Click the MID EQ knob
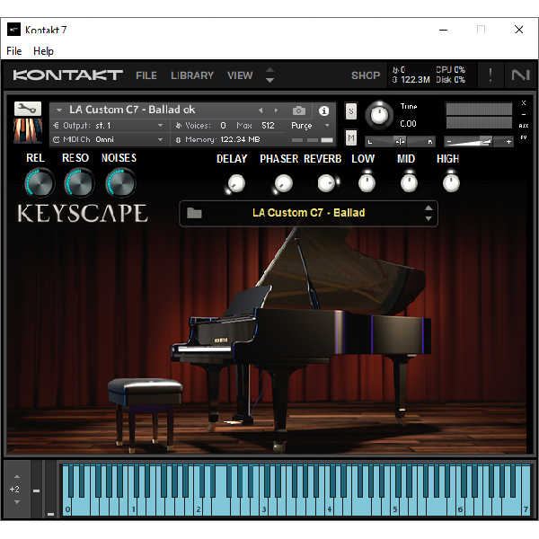Image resolution: width=539 pixels, height=539 pixels. point(409,183)
